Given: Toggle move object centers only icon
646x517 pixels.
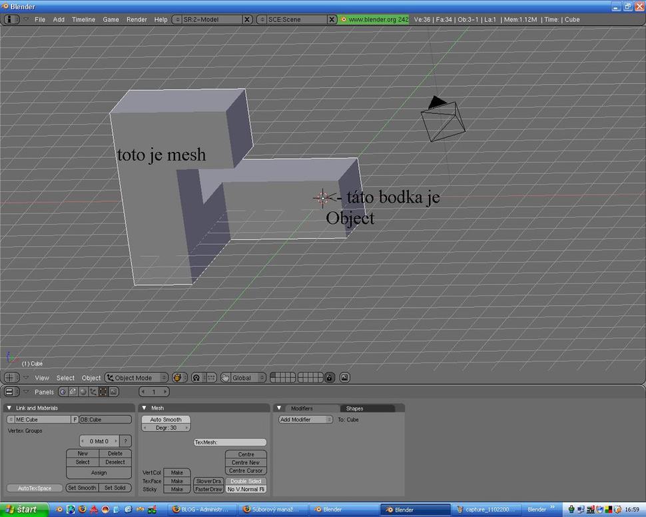Looking at the screenshot, I should [210, 378].
